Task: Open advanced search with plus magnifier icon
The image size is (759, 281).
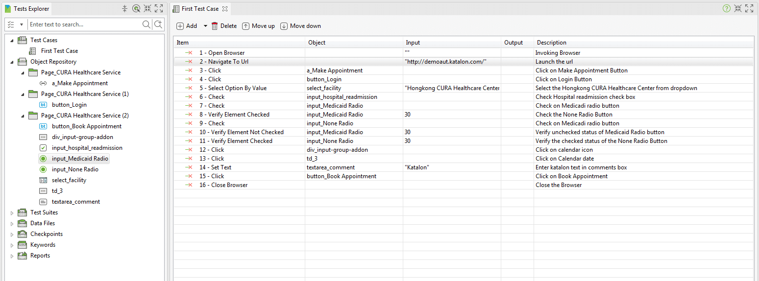Action: tap(158, 24)
